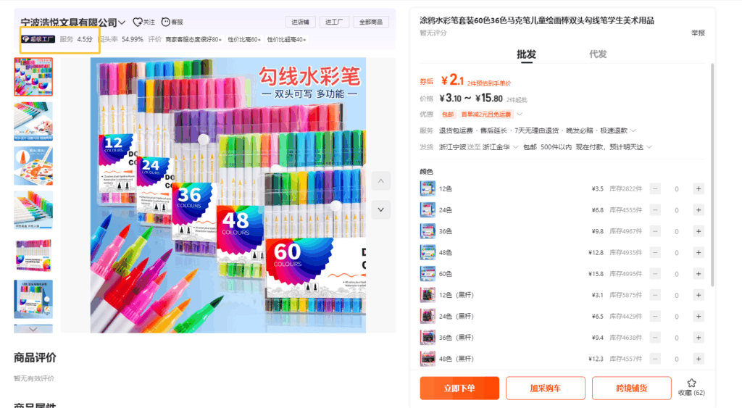
Task: Open customer service chat icon
Action: point(166,22)
